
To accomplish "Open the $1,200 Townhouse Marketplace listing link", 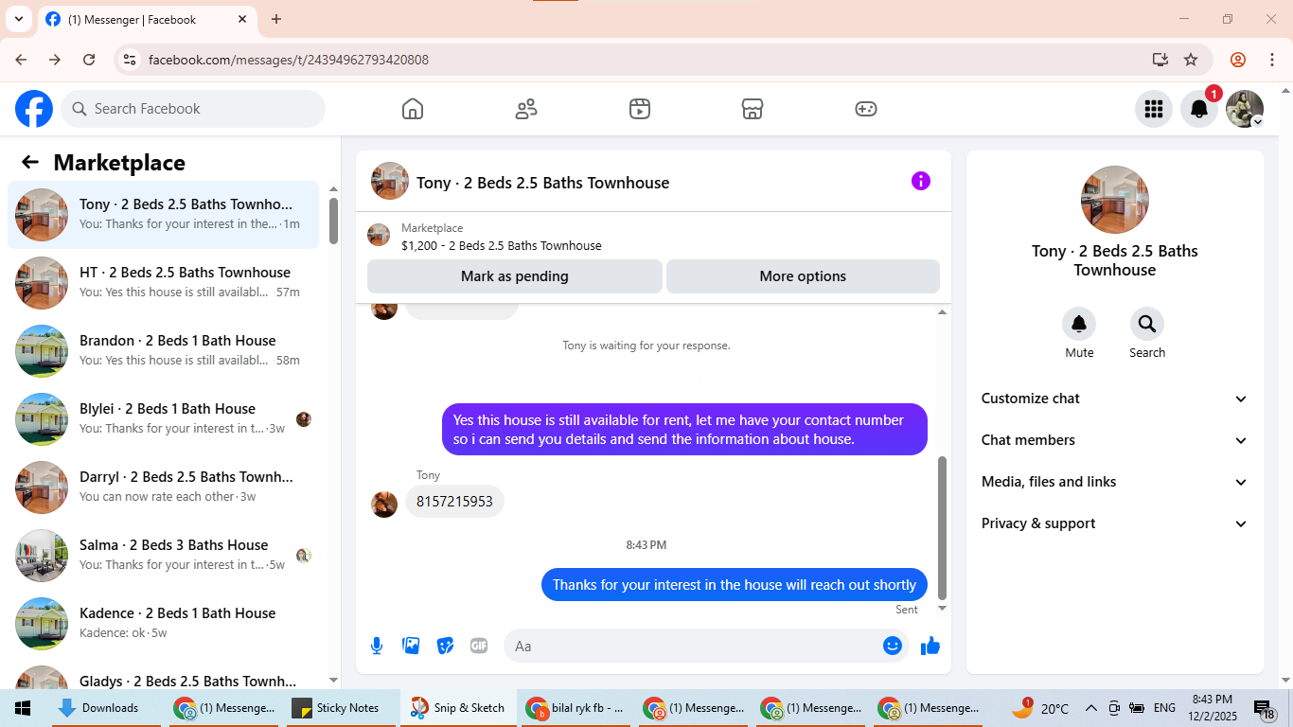I will (501, 245).
